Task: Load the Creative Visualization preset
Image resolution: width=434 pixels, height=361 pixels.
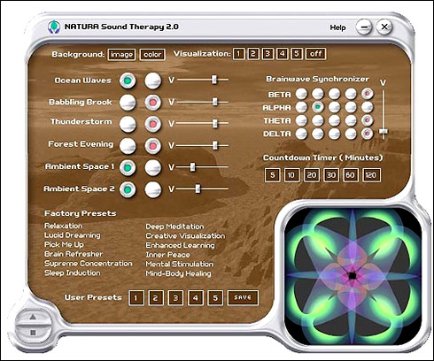Action: tap(185, 236)
